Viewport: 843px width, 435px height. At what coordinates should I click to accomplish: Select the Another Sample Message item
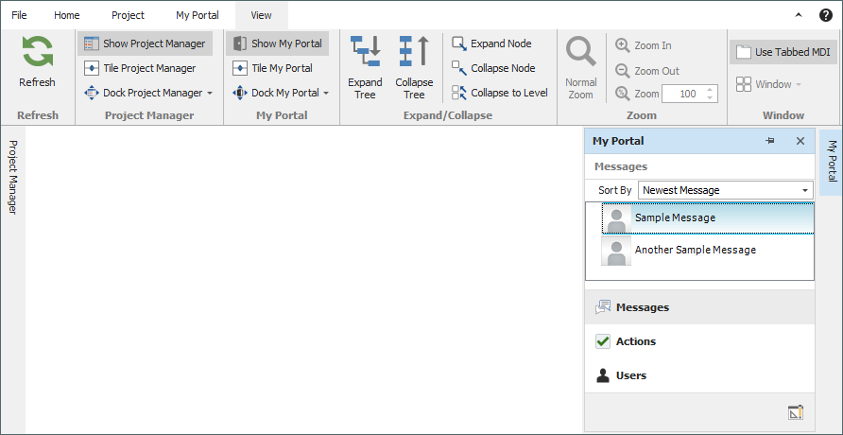(695, 250)
